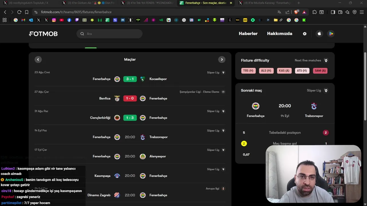Click the Dinamo Zagreb team crest

coord(117,195)
